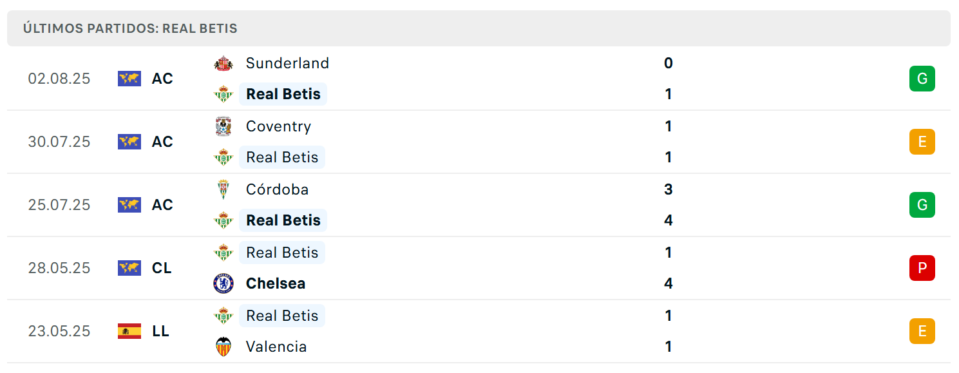Click Real Betis crest in Sunderland match
The width and height of the screenshot is (959, 373).
click(223, 94)
